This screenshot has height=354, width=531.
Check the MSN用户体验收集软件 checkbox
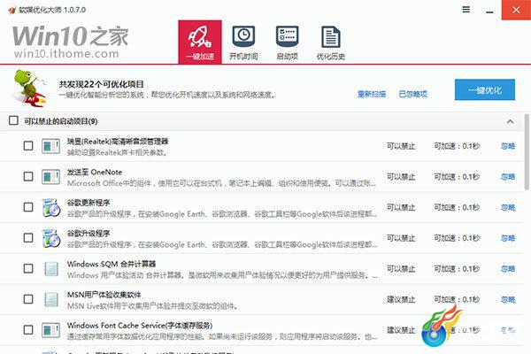[28, 299]
